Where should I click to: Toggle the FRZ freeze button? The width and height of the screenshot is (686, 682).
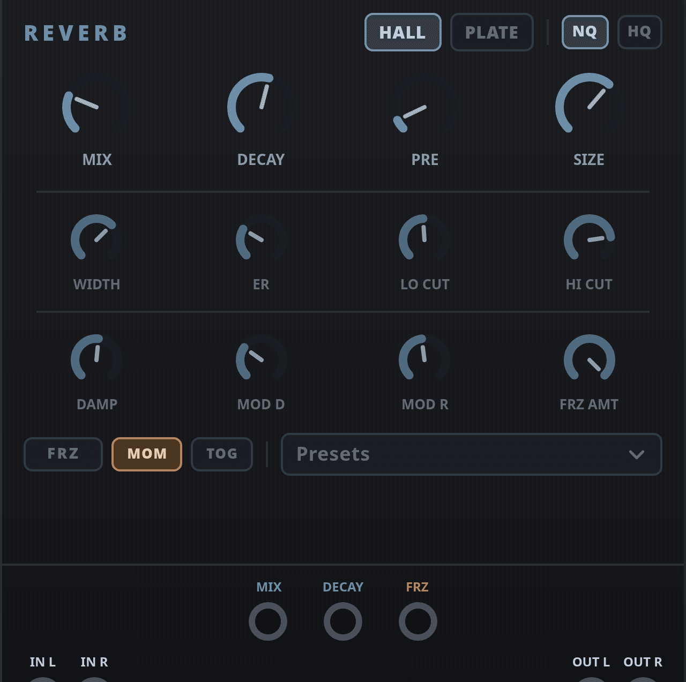[x=63, y=454]
